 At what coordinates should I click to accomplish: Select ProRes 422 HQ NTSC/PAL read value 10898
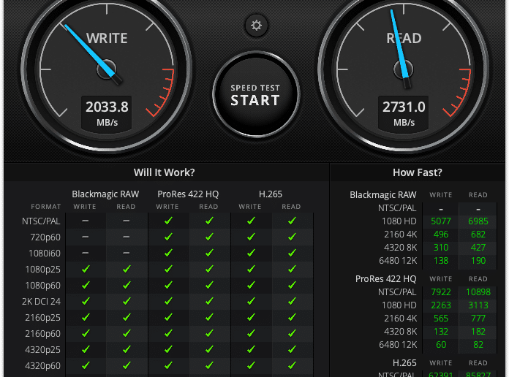click(x=478, y=292)
